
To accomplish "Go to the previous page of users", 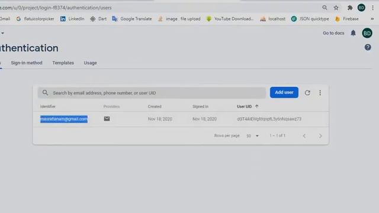I will 304,136.
